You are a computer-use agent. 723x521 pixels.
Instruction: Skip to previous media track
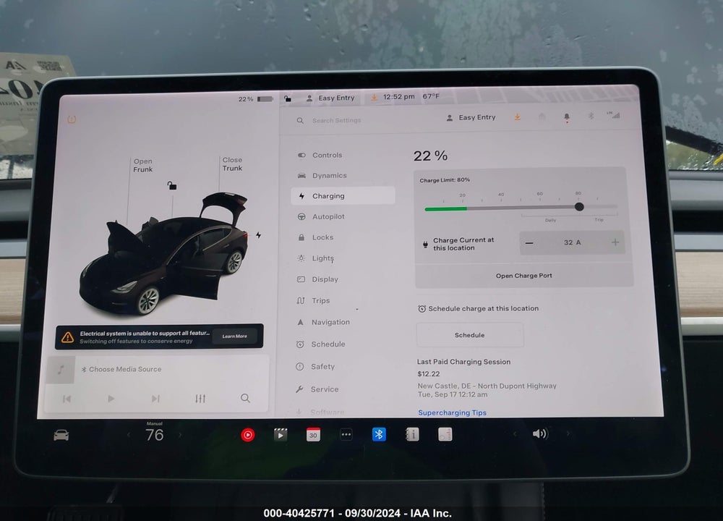pyautogui.click(x=67, y=399)
